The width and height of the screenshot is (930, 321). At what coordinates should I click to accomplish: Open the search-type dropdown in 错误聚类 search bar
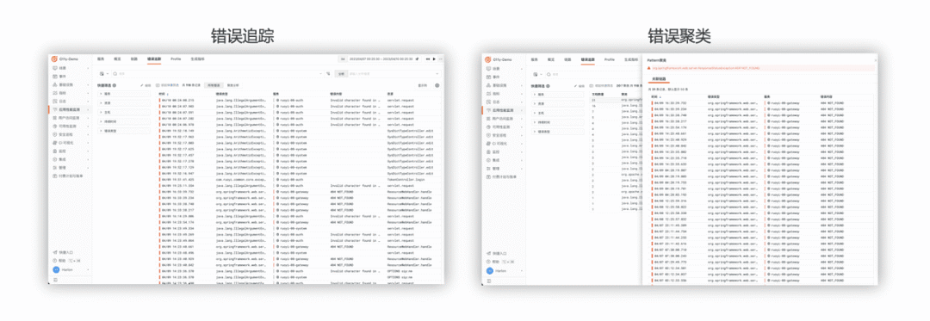(537, 74)
